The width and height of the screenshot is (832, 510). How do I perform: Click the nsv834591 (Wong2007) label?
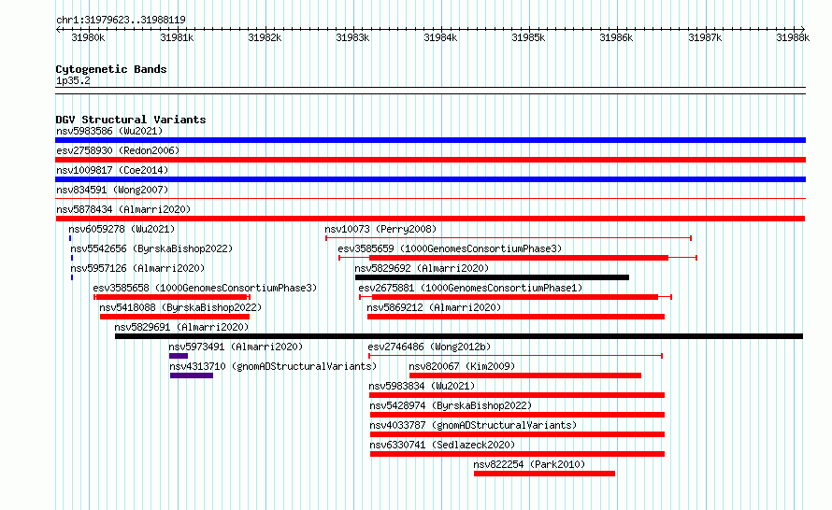point(112,190)
